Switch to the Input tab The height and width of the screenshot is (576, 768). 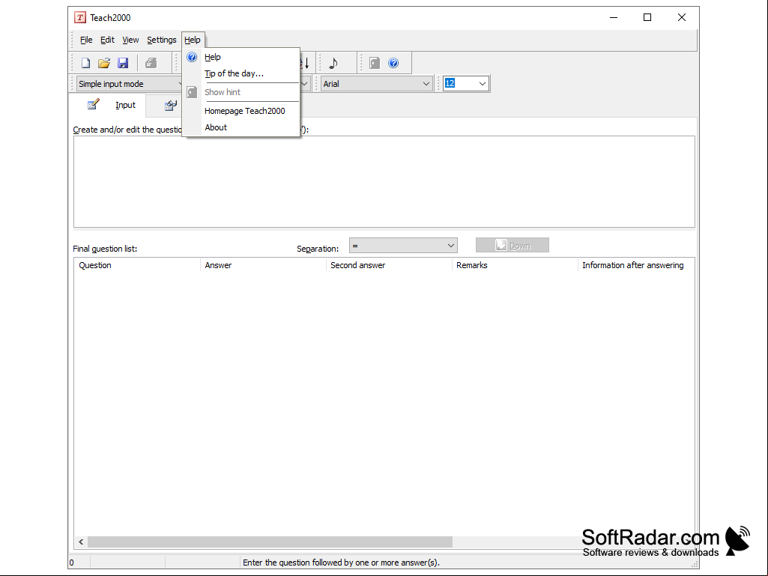pos(108,106)
